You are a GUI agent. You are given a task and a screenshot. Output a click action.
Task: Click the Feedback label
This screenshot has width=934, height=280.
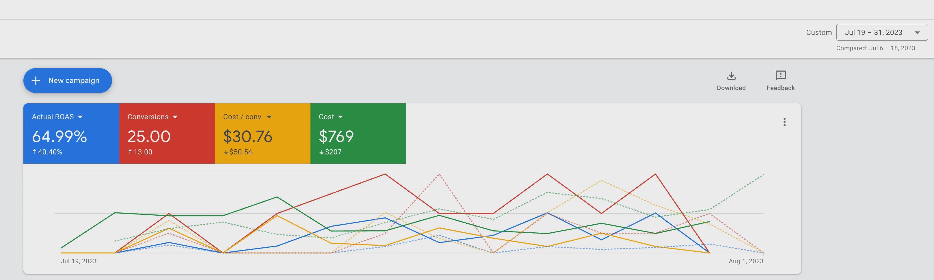pyautogui.click(x=780, y=88)
